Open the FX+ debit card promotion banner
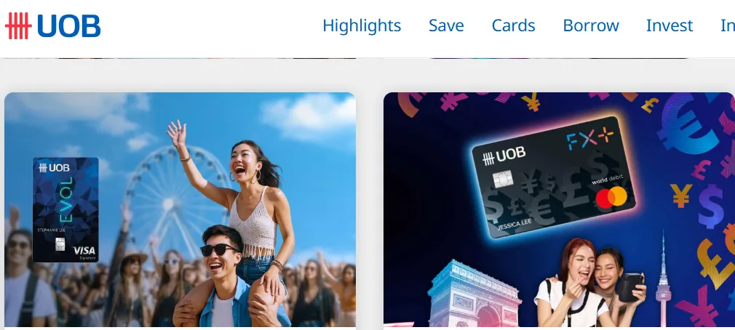The height and width of the screenshot is (330, 735). pos(559,209)
